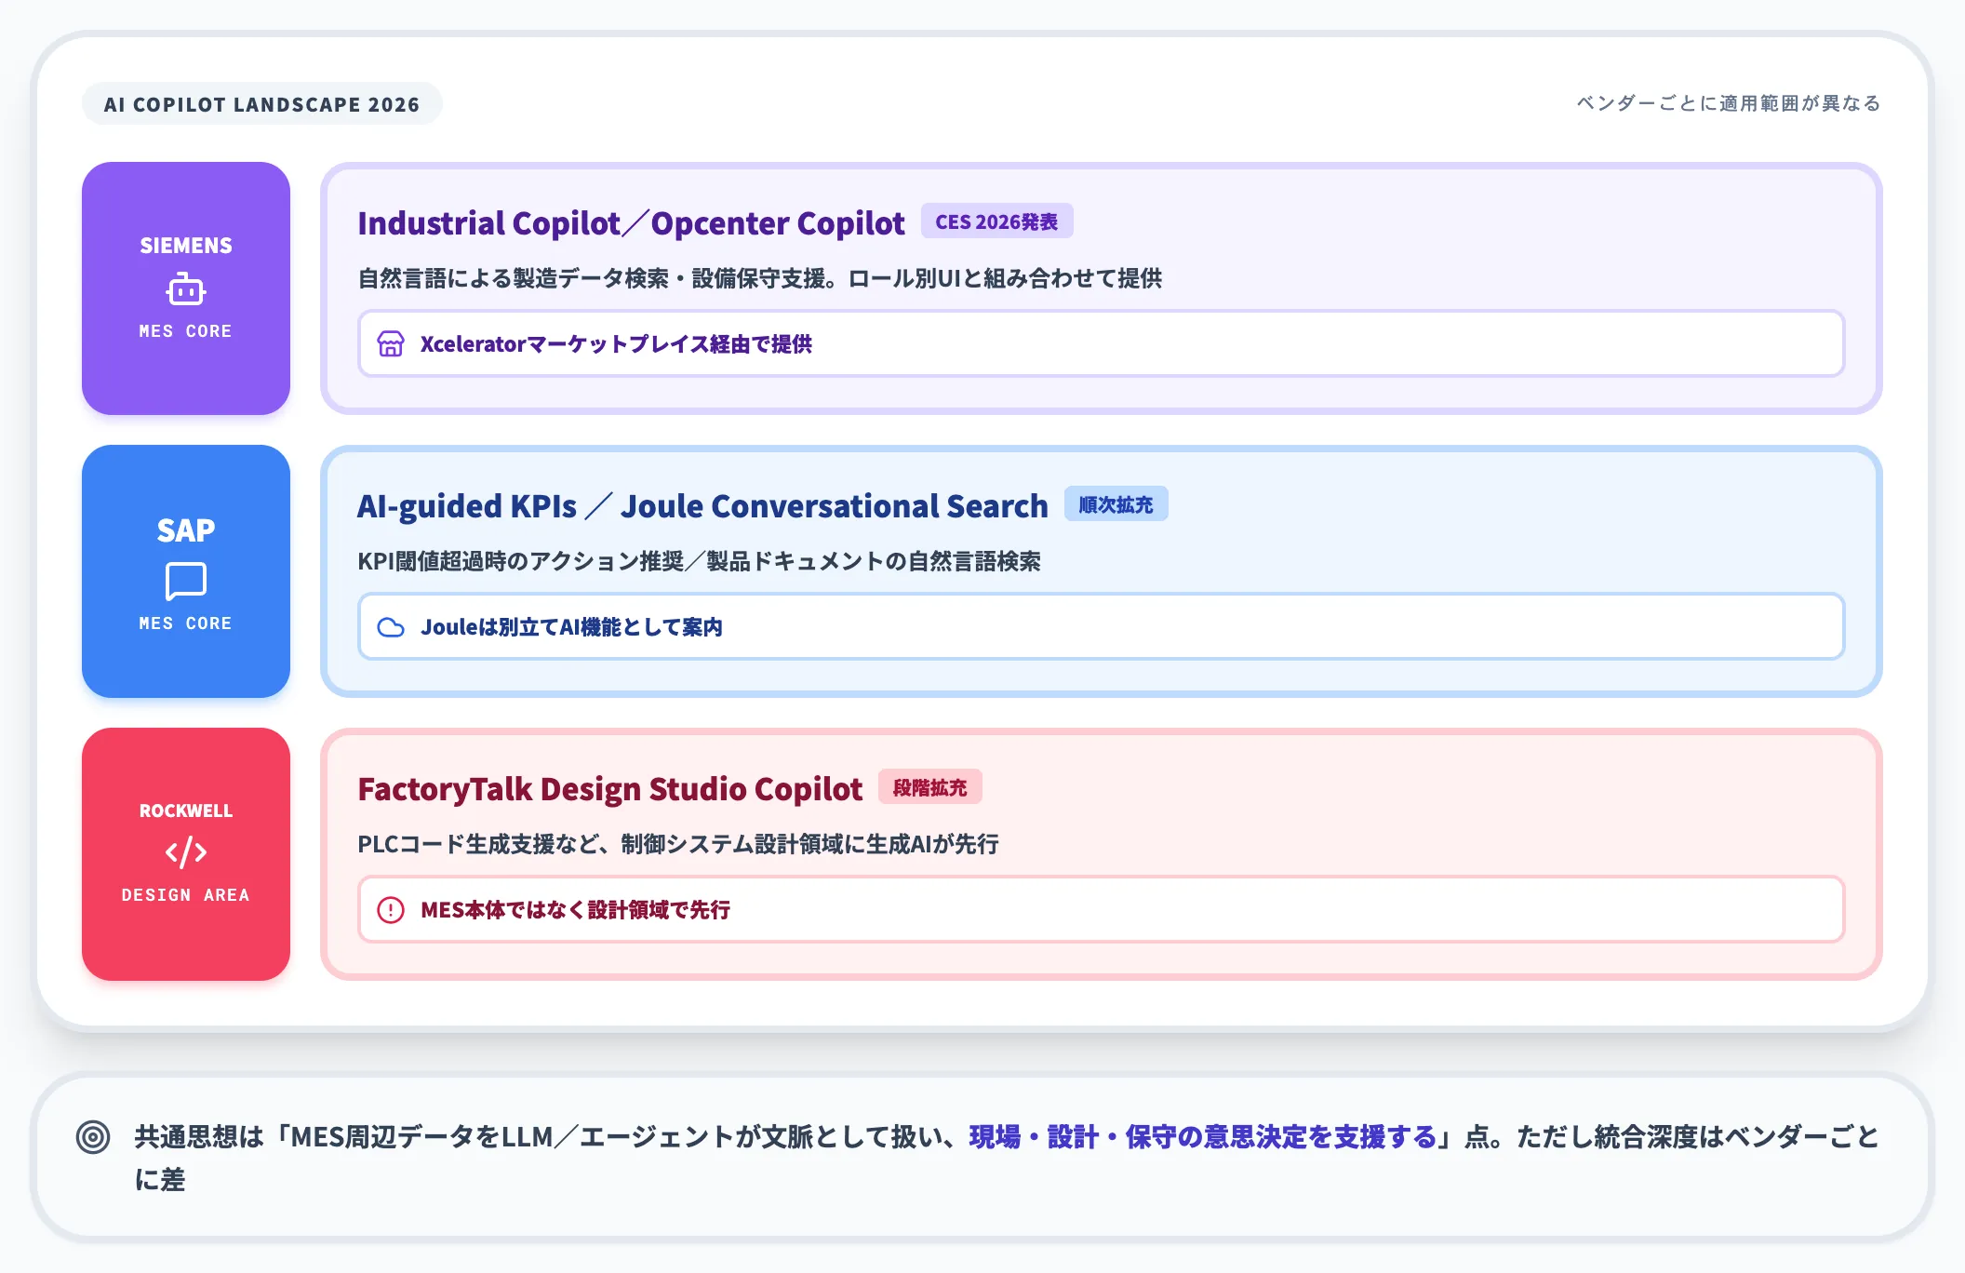This screenshot has width=1965, height=1273.
Task: Click the Rockwell code brackets icon
Action: click(x=185, y=852)
